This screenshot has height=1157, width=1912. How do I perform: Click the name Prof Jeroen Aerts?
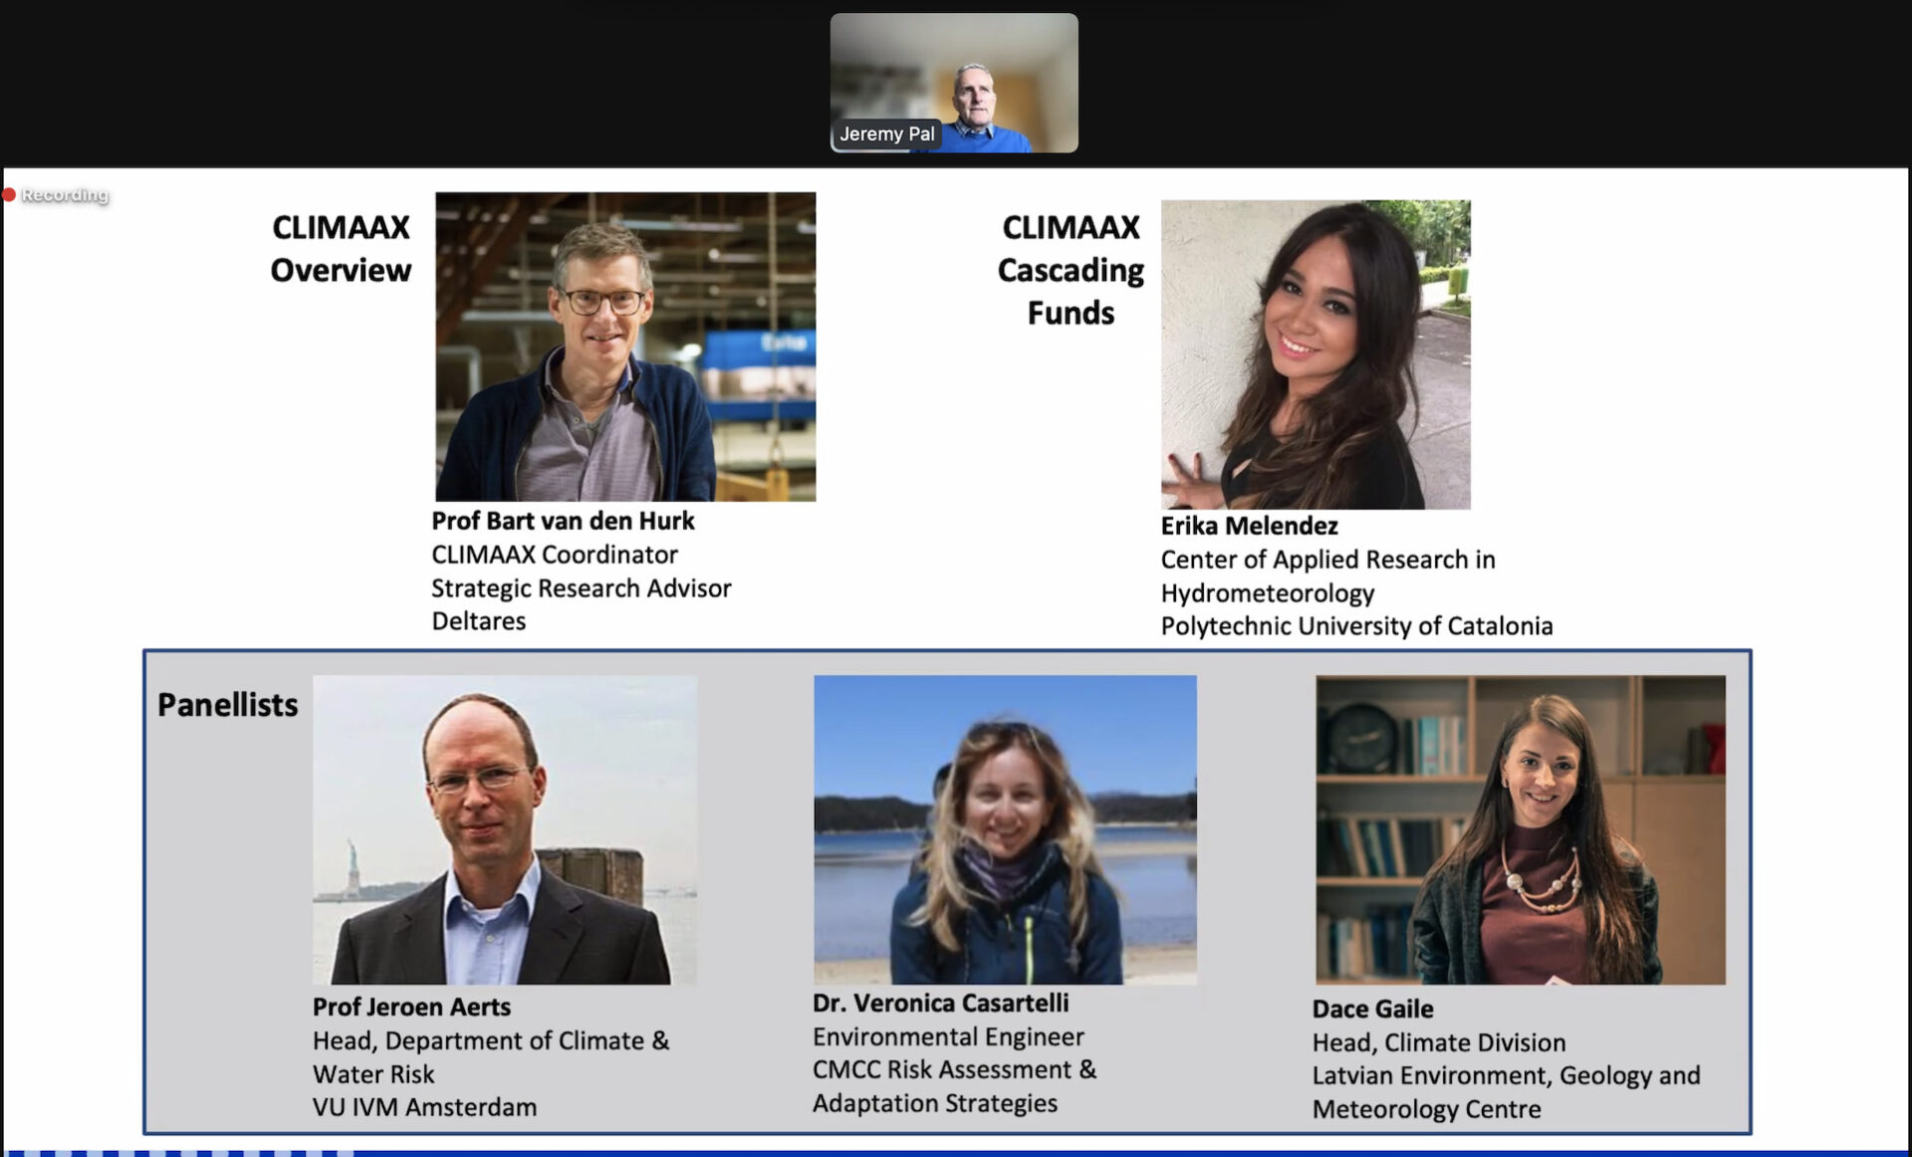pyautogui.click(x=411, y=1007)
